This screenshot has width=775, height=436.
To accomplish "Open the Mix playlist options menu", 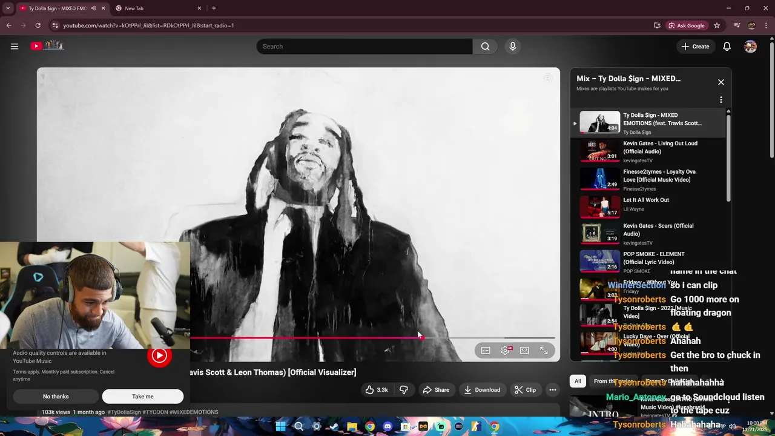I will pyautogui.click(x=721, y=99).
